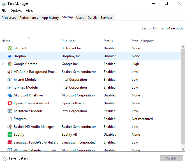
Task: Click the Realtek HD Audio Manager icon
Action: tap(10, 127)
